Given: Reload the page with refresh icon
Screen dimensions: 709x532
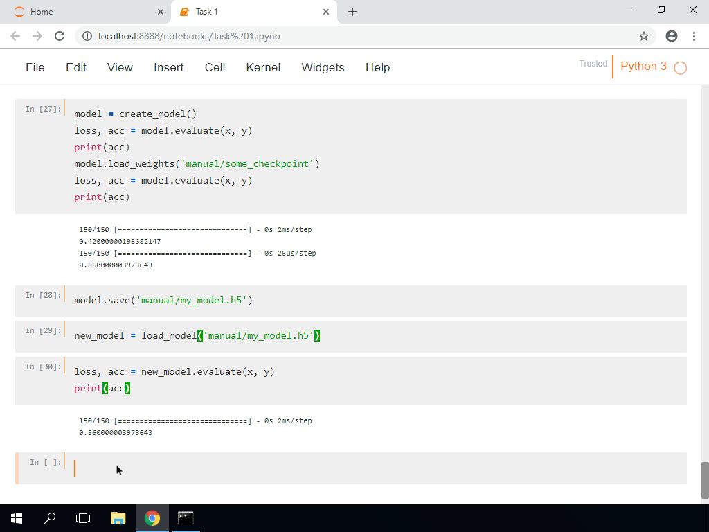Looking at the screenshot, I should tap(60, 36).
